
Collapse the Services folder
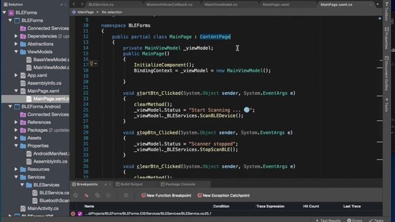(17, 177)
